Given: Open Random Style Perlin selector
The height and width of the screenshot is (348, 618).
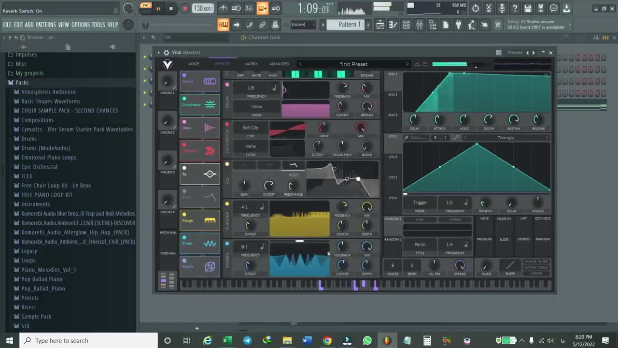Looking at the screenshot, I should (420, 245).
